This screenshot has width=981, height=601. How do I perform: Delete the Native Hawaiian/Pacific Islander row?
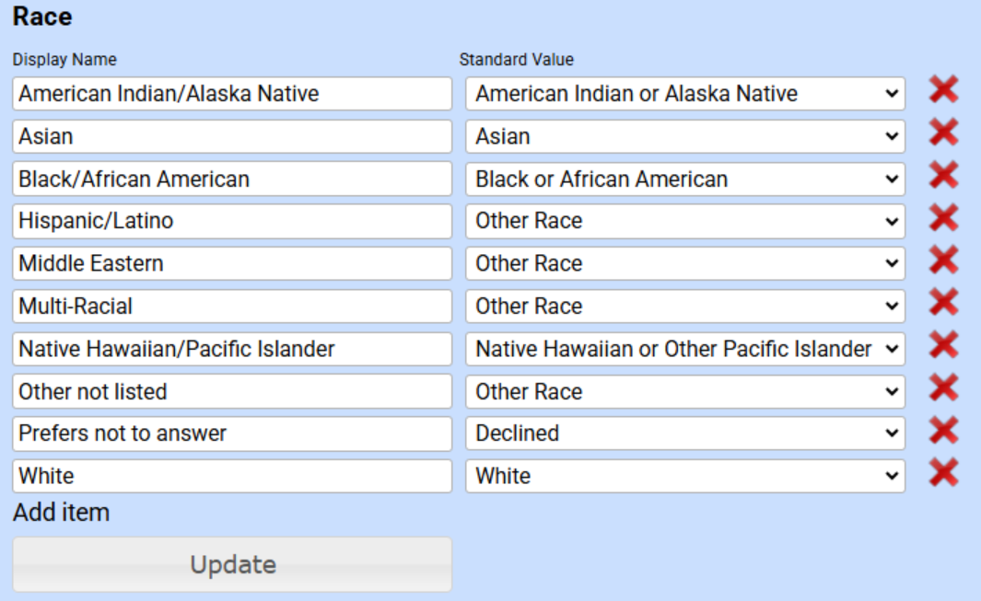(943, 345)
